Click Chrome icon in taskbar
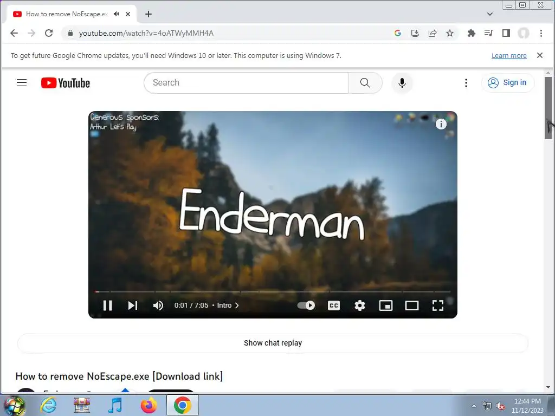Image resolution: width=555 pixels, height=416 pixels. (x=182, y=405)
